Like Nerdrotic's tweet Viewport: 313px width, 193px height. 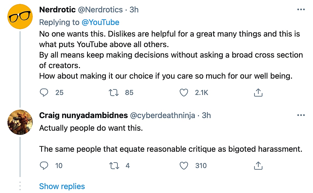(184, 93)
